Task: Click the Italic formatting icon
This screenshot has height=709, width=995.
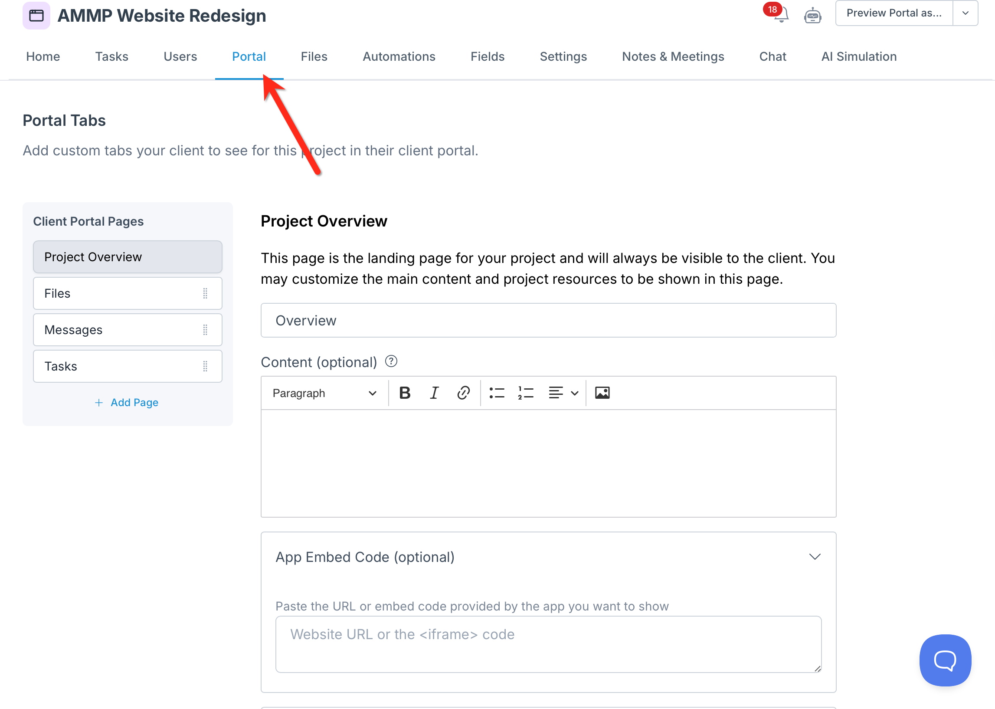Action: click(x=434, y=393)
